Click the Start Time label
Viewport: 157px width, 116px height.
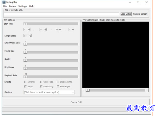8,24
